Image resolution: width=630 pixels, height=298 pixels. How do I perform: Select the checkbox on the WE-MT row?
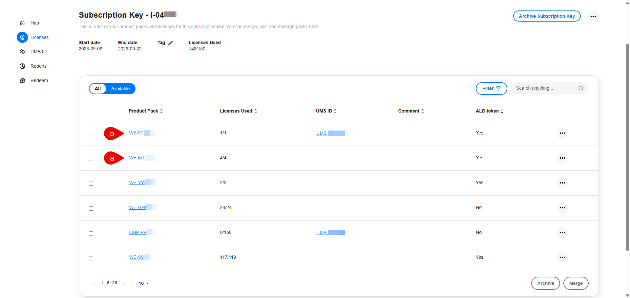pos(91,159)
